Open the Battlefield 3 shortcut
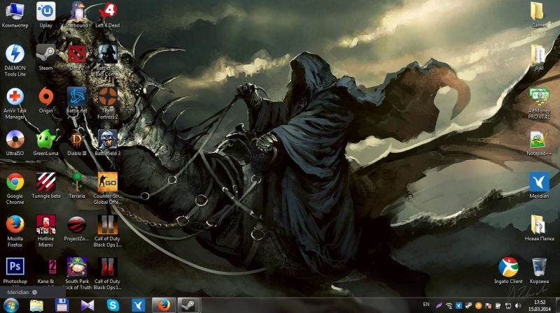Viewport: 560px width, 313px height. click(107, 143)
